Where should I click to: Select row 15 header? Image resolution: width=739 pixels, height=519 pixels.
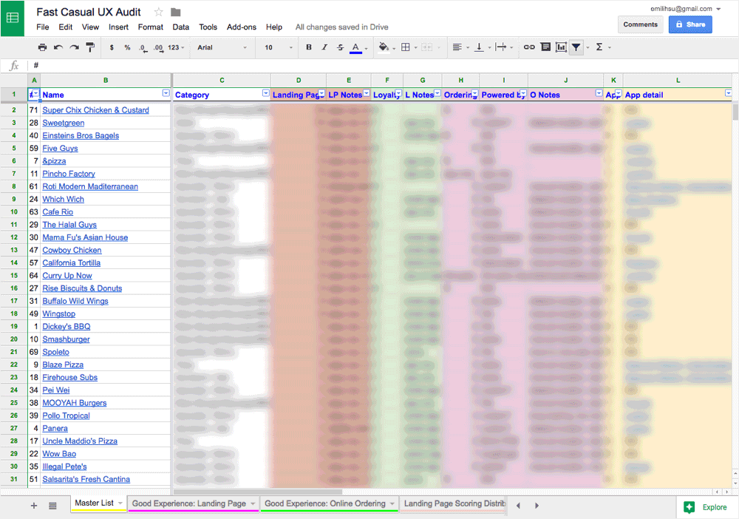pos(13,275)
